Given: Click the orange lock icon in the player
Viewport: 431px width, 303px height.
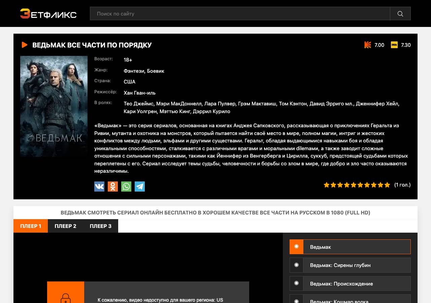Looking at the screenshot, I should [x=66, y=298].
